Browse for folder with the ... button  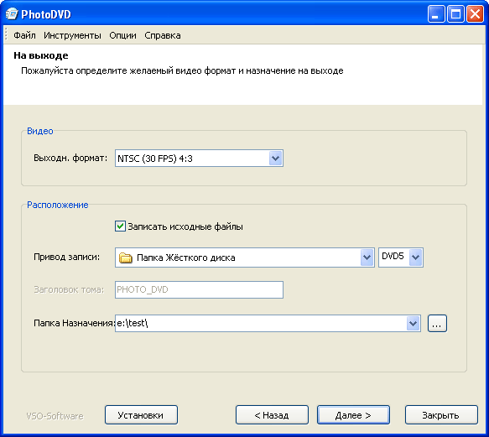tap(437, 324)
